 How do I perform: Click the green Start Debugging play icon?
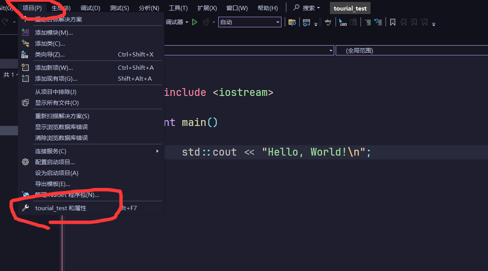194,22
